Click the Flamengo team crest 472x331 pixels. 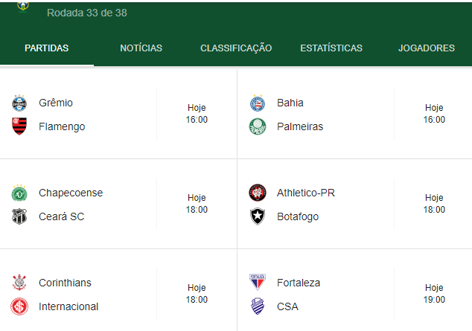point(19,126)
